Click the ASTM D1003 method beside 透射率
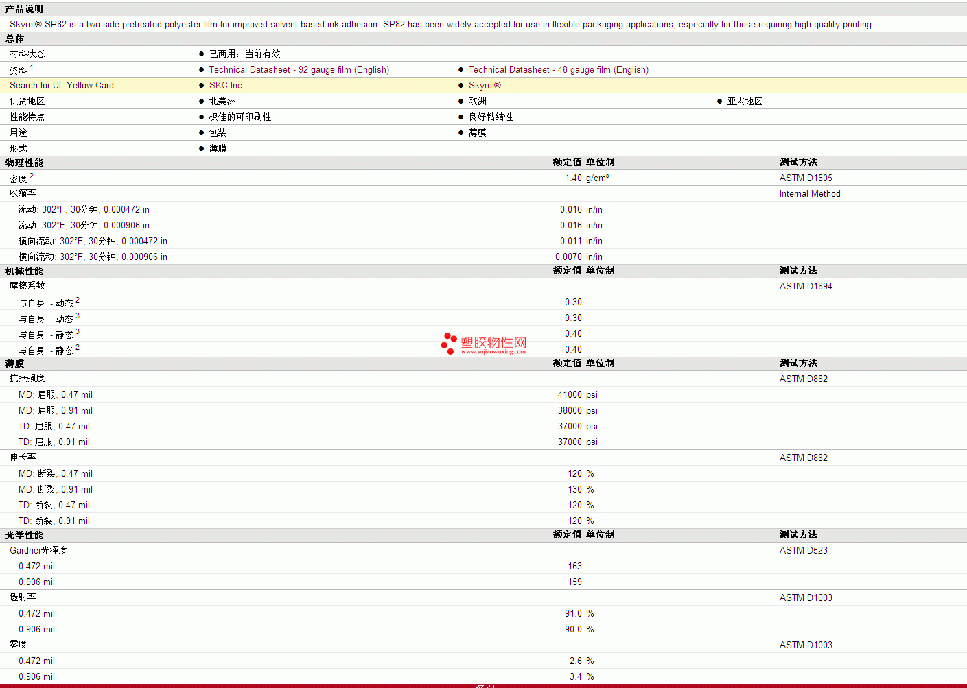The image size is (967, 688). pyautogui.click(x=806, y=597)
